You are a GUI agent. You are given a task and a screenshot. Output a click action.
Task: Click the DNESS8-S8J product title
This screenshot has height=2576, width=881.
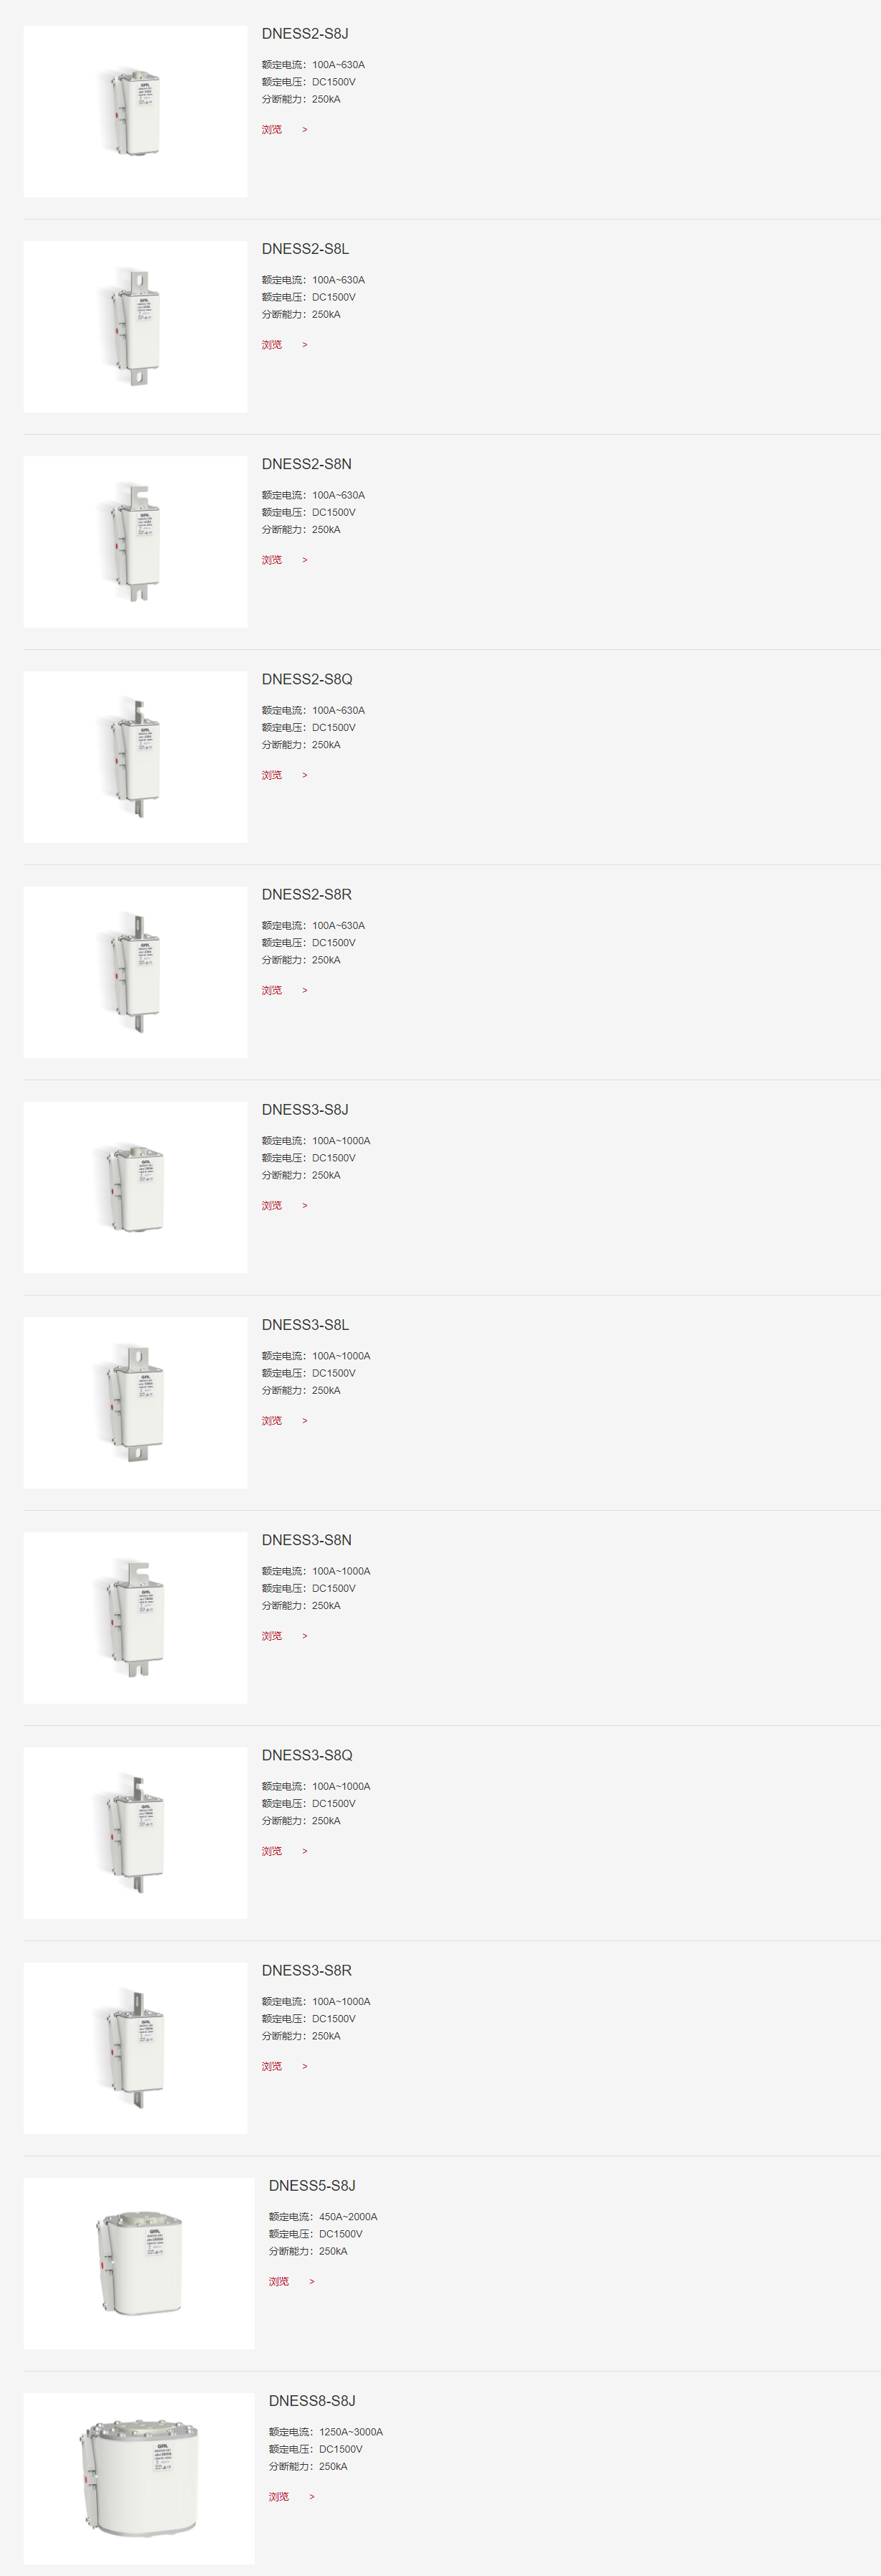point(312,2400)
